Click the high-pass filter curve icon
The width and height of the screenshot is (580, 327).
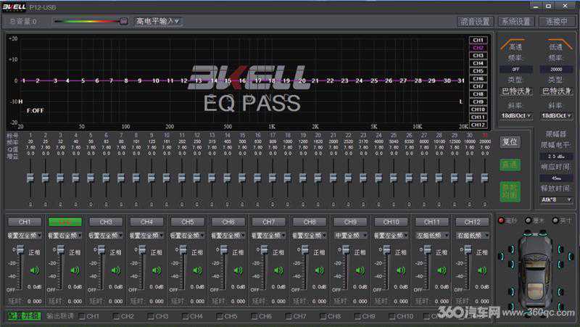pyautogui.click(x=516, y=46)
